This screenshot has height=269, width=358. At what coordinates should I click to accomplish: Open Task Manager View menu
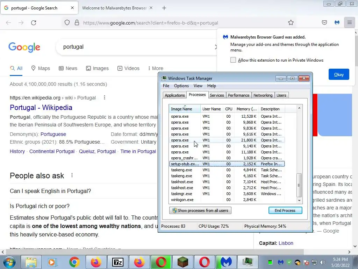click(x=198, y=86)
